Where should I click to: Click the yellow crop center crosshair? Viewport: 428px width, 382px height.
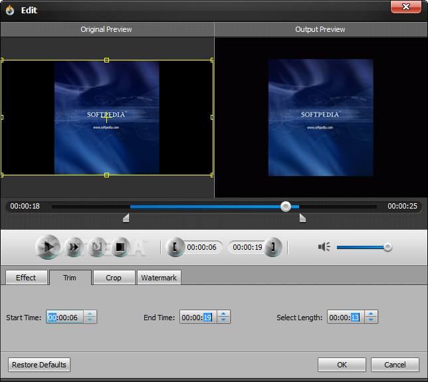point(106,118)
